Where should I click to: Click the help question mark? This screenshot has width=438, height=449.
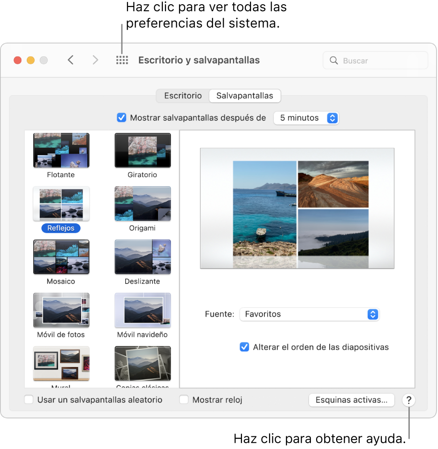click(408, 400)
